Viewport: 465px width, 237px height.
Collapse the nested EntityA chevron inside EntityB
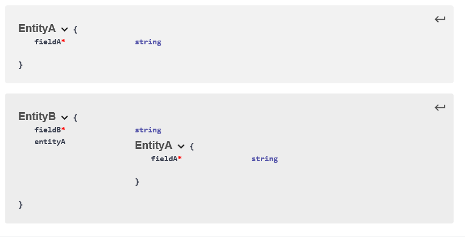pos(181,146)
